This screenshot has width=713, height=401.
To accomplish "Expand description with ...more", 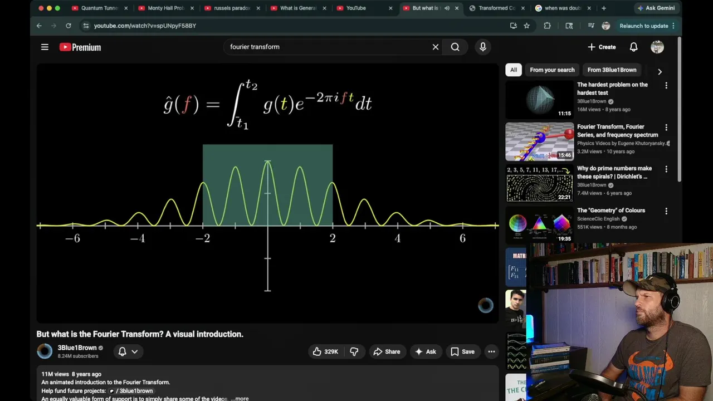I will pyautogui.click(x=240, y=399).
